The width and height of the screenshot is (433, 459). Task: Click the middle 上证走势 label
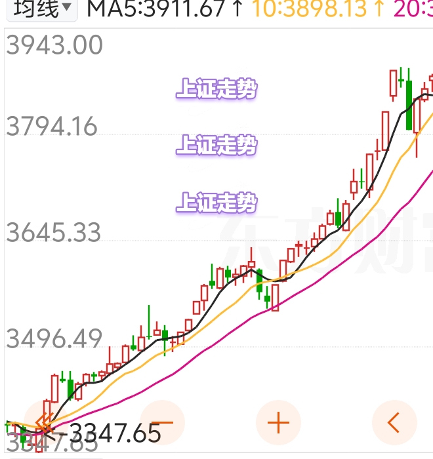(216, 145)
